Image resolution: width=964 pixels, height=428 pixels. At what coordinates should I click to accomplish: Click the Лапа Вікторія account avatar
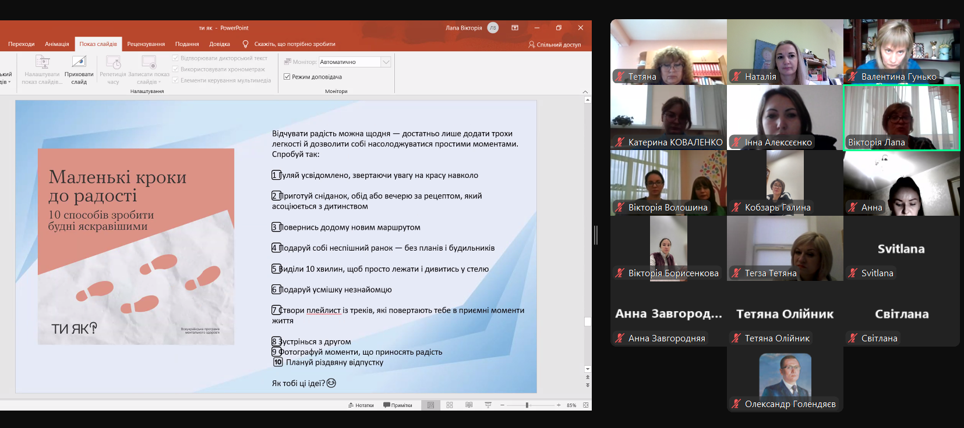pos(493,28)
